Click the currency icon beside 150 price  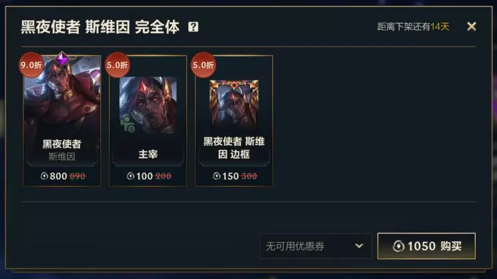(217, 176)
